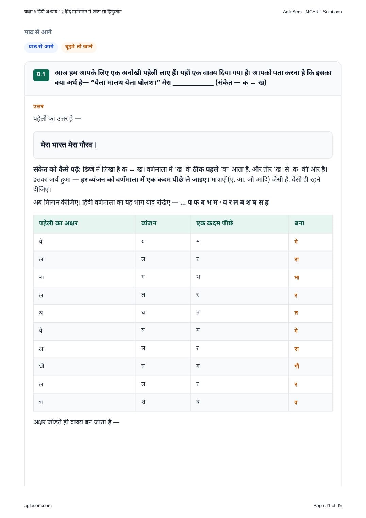The height and width of the screenshot is (518, 366).
Task: Click the orange result 'भा' in the table
Action: coord(297,277)
